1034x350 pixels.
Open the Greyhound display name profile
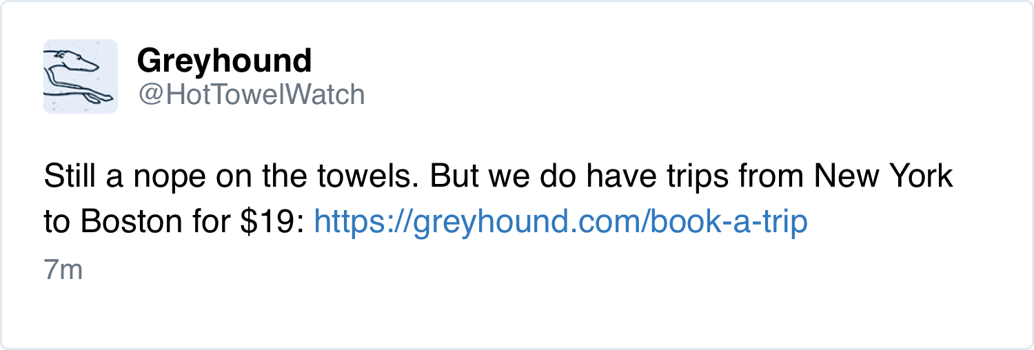pos(224,61)
